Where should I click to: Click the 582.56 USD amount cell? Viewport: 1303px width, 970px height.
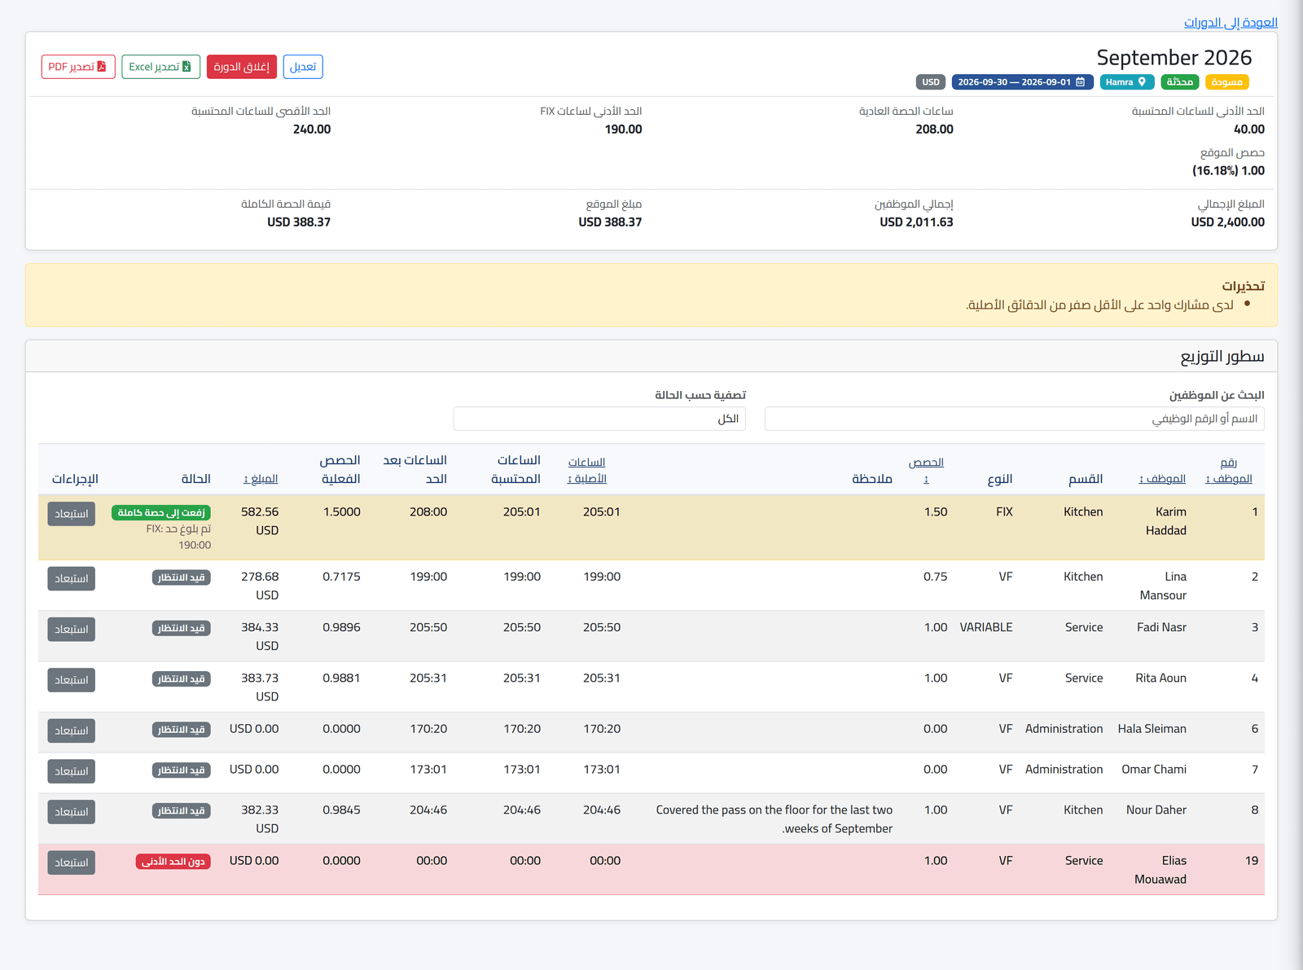point(260,521)
